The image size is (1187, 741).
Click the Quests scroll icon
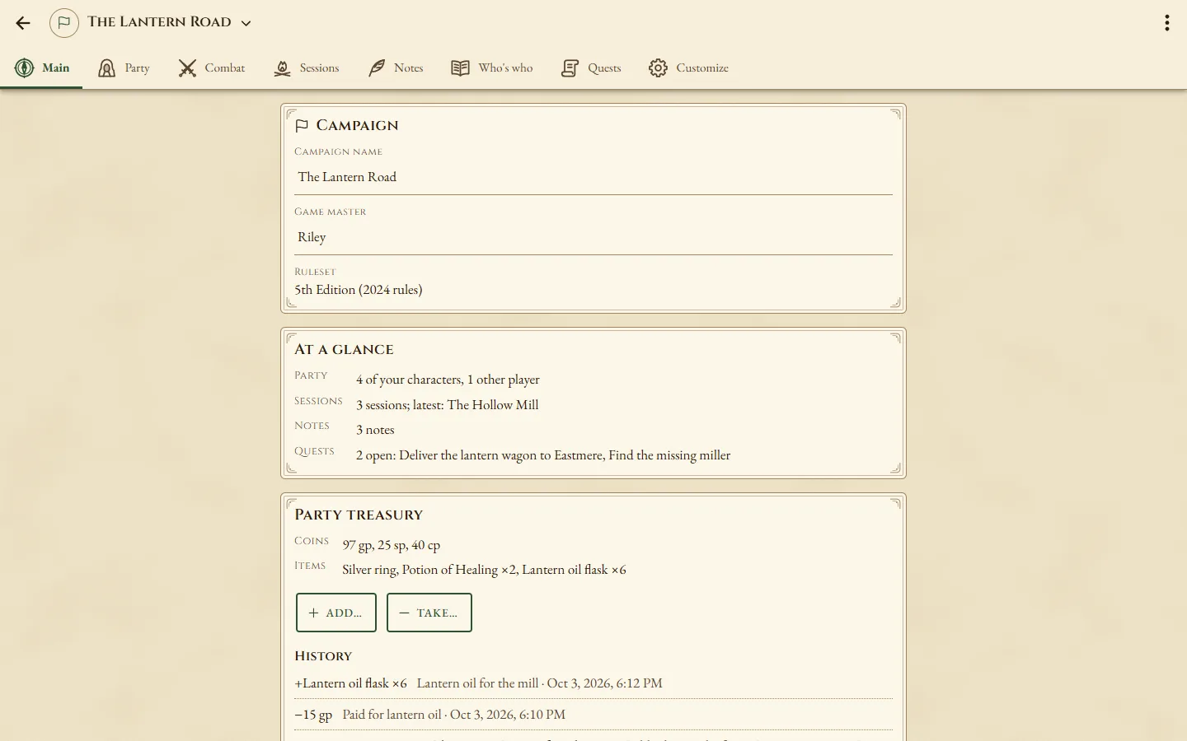570,68
